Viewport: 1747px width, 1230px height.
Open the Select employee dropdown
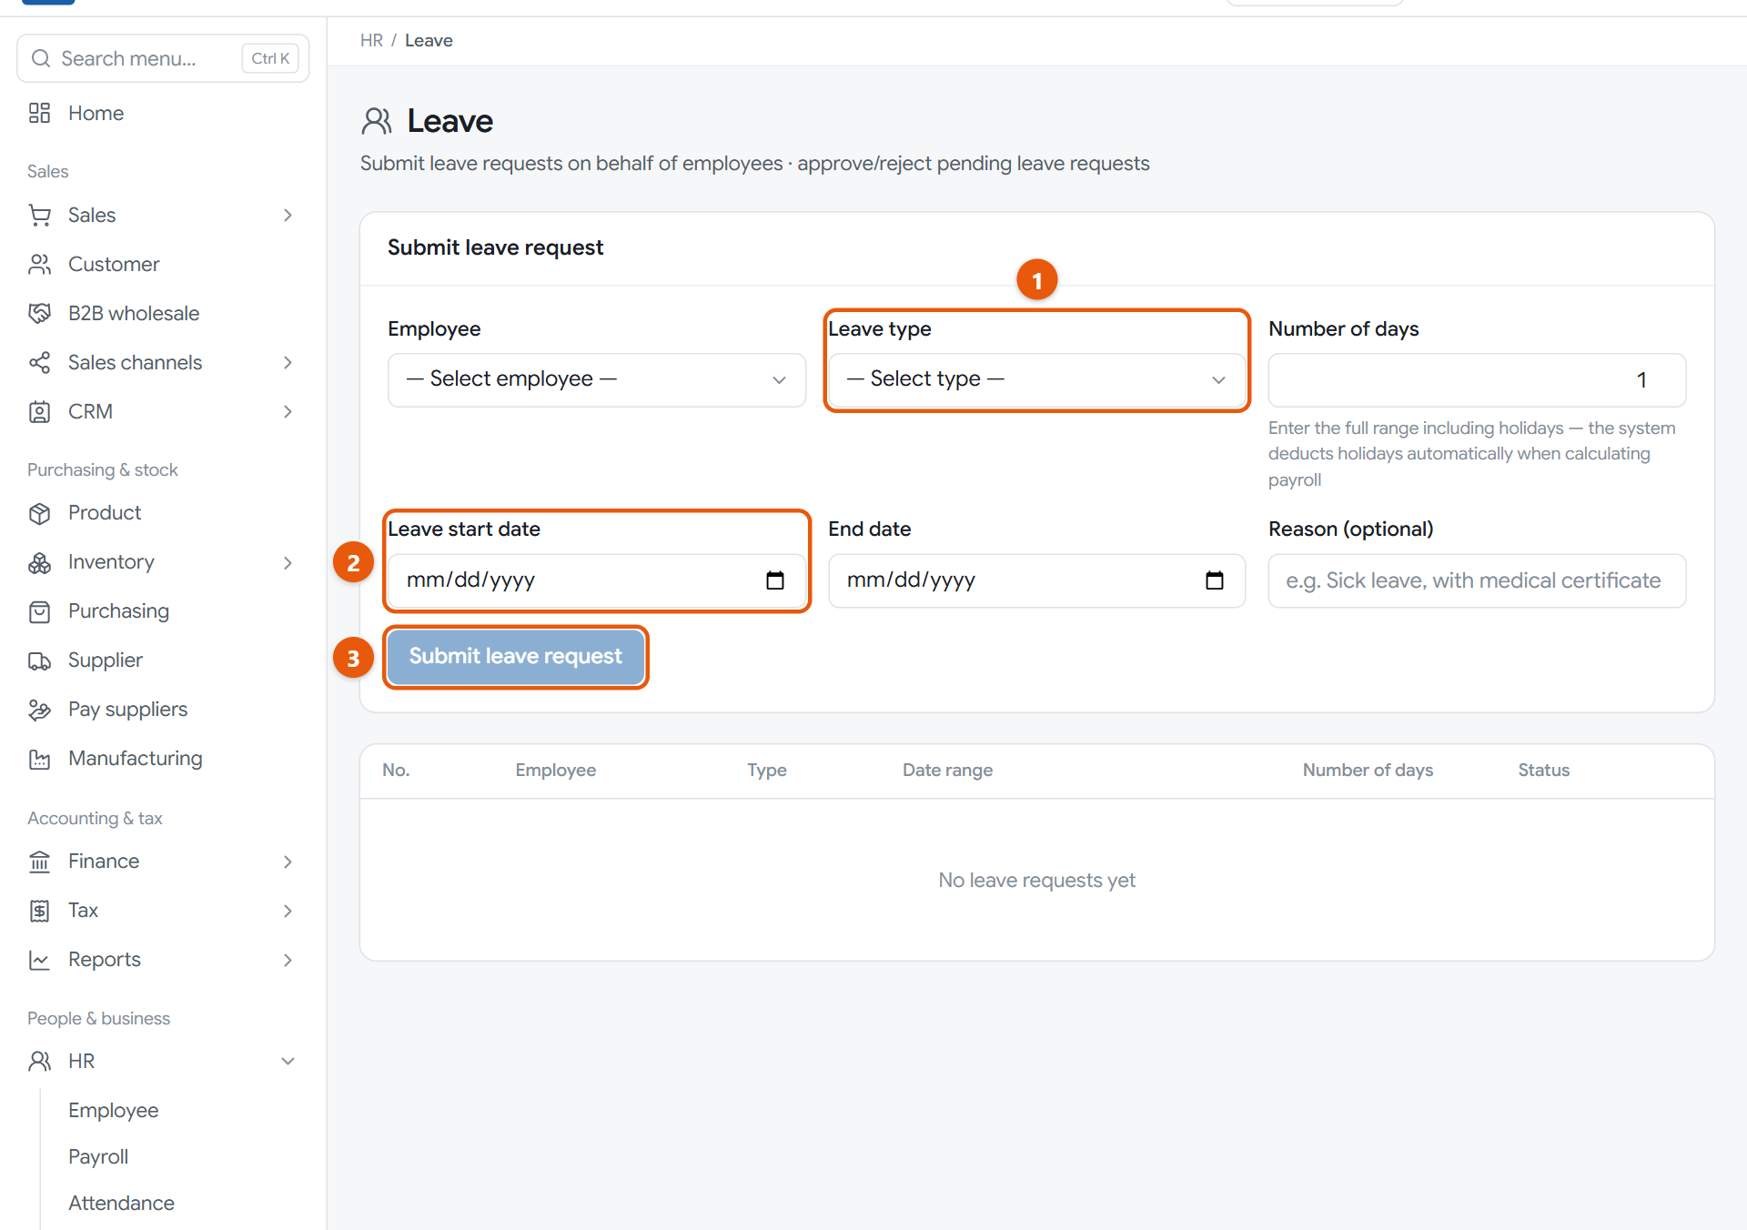tap(597, 379)
